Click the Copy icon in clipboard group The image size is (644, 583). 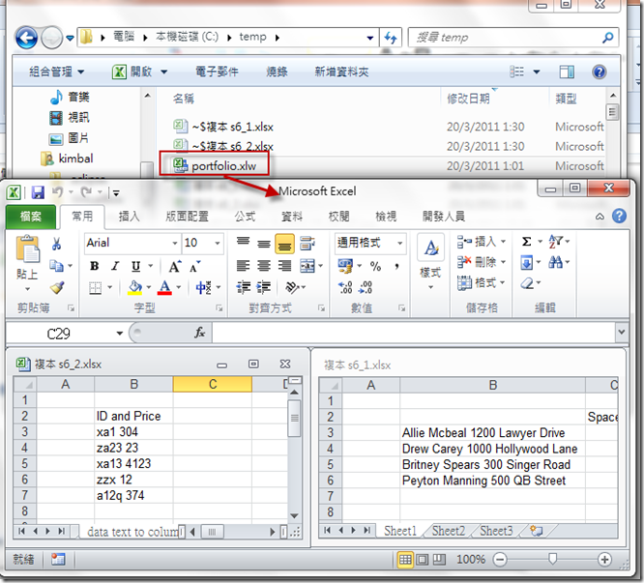[56, 266]
